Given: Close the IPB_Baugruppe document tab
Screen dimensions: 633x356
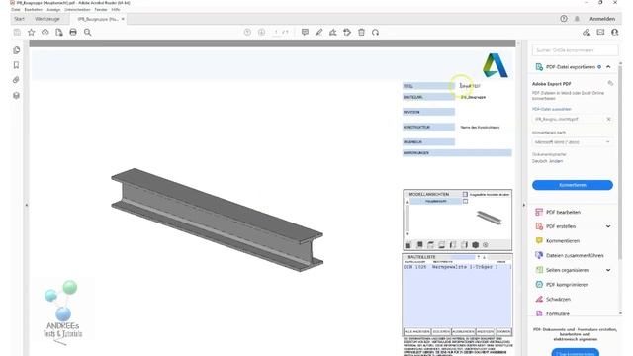Looking at the screenshot, I should pos(123,19).
